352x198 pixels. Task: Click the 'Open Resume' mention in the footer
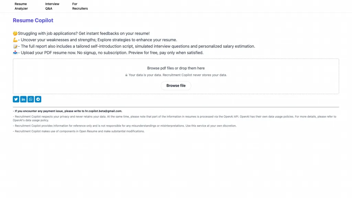click(88, 131)
